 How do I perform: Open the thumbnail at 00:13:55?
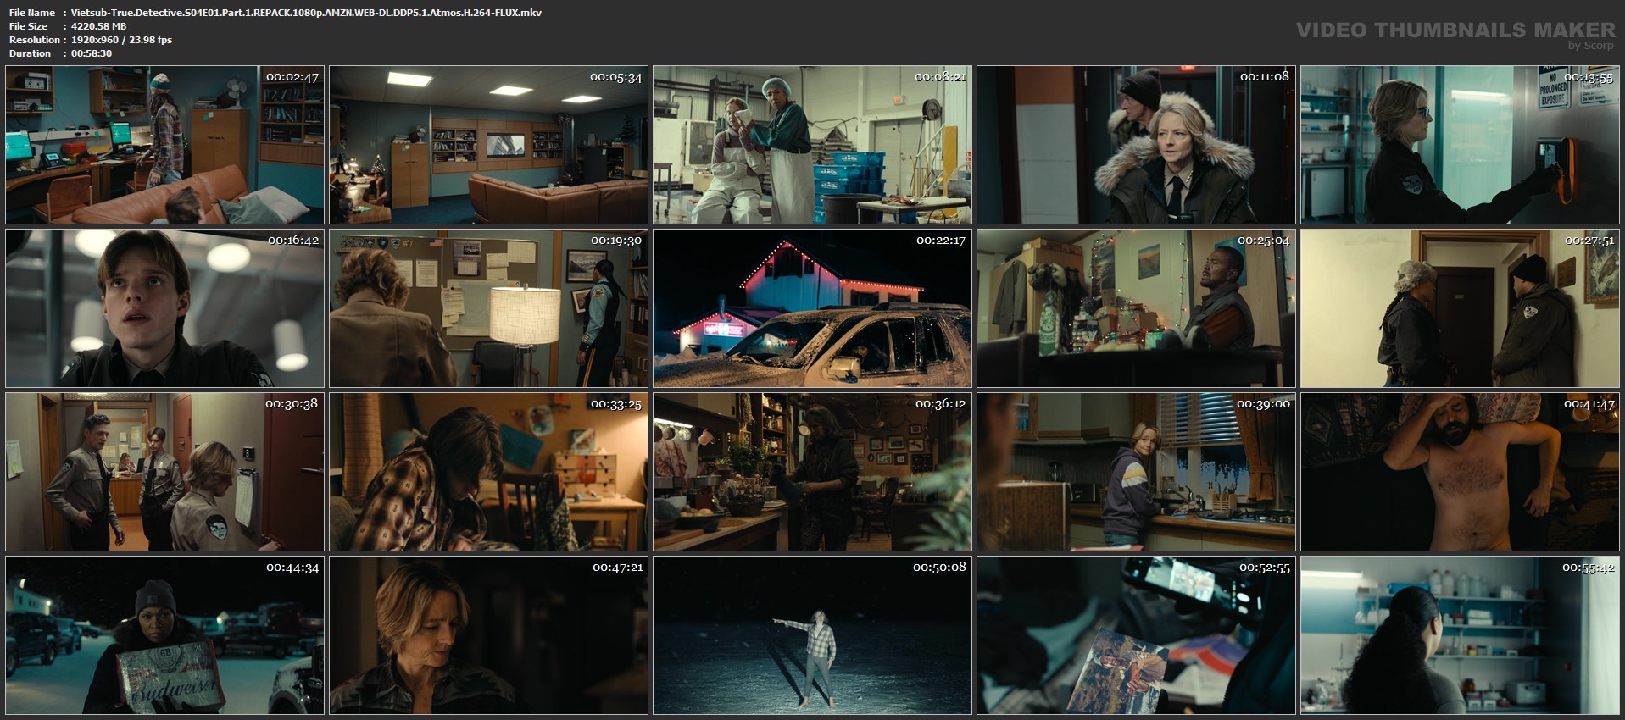coord(1460,145)
